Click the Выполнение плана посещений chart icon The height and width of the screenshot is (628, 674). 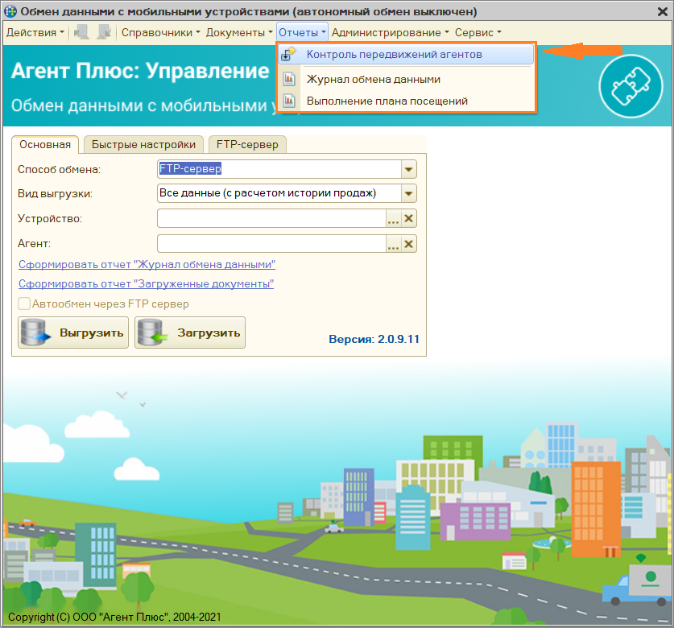[x=289, y=101]
